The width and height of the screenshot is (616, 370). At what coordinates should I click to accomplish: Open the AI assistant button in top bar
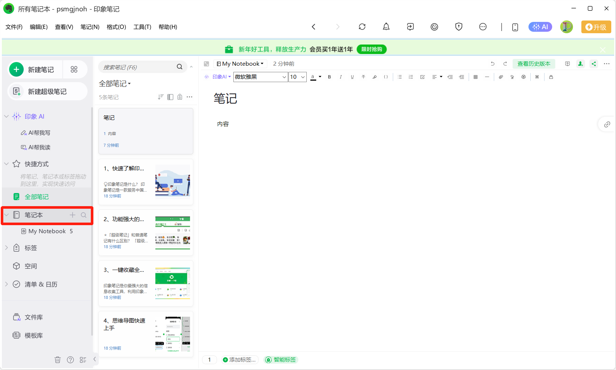(540, 27)
